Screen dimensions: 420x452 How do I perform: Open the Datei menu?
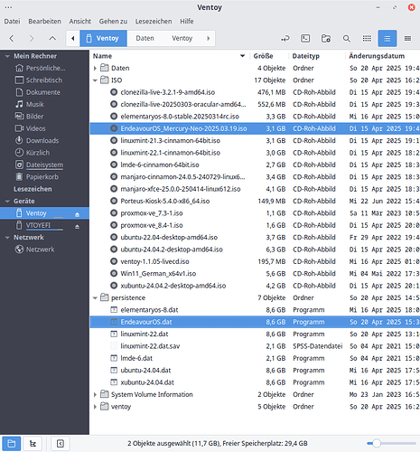click(x=12, y=22)
